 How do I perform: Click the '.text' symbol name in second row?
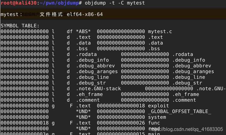point(155,37)
